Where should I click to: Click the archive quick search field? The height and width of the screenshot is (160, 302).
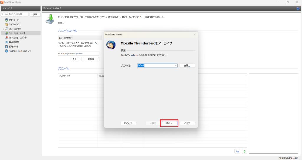[x=15, y=14]
